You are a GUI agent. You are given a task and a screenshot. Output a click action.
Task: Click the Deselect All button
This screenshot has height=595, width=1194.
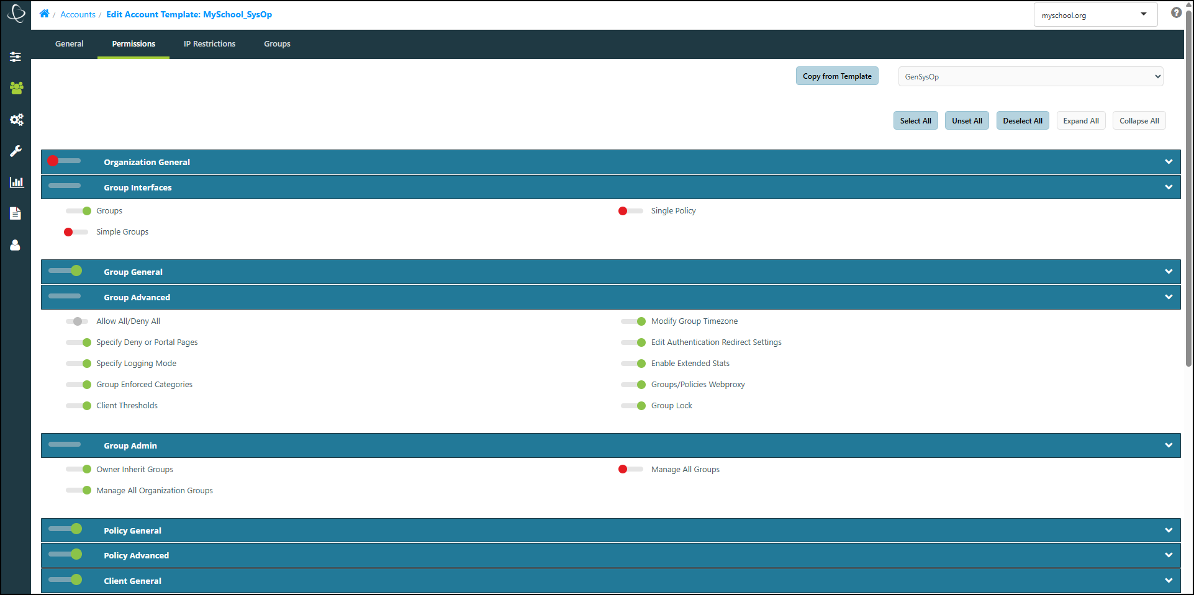(1023, 120)
